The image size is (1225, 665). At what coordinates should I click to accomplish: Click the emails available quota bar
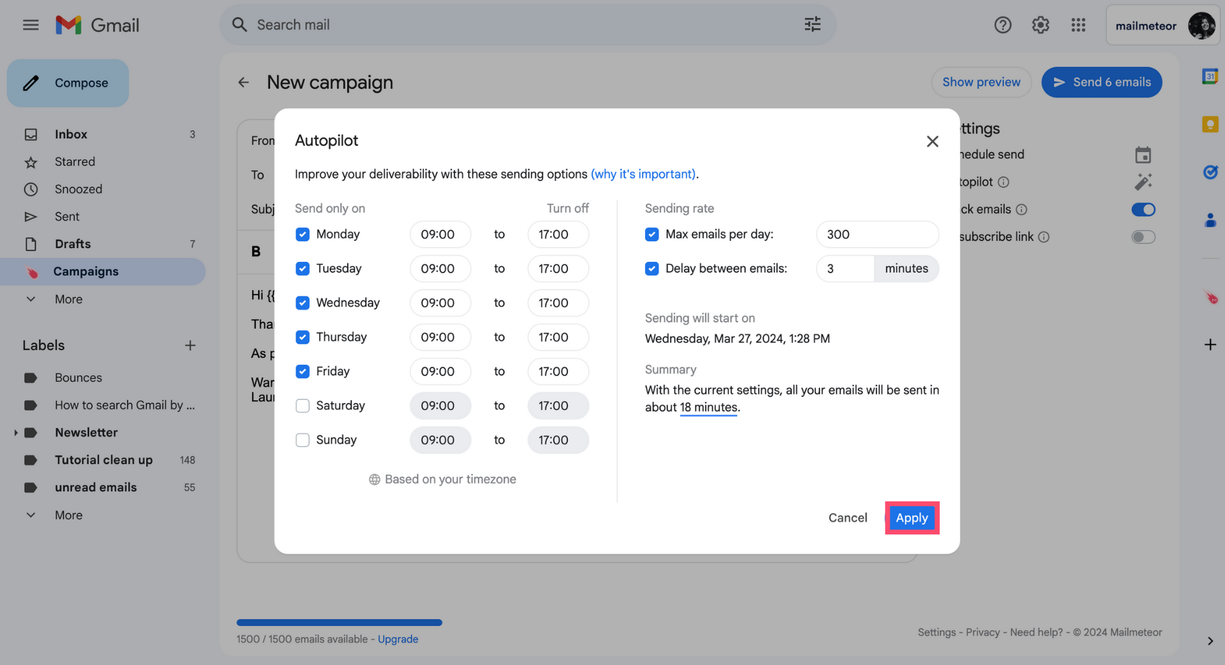(x=339, y=623)
